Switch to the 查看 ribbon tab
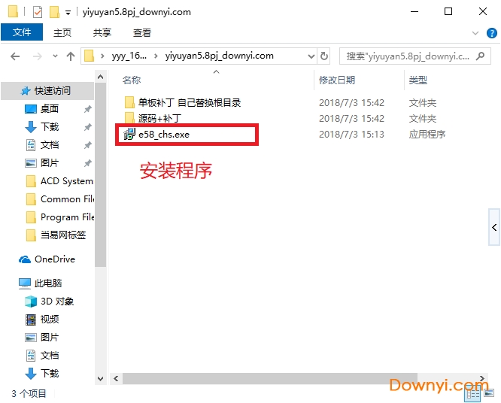Screen dimensions: 501x403 pos(142,32)
